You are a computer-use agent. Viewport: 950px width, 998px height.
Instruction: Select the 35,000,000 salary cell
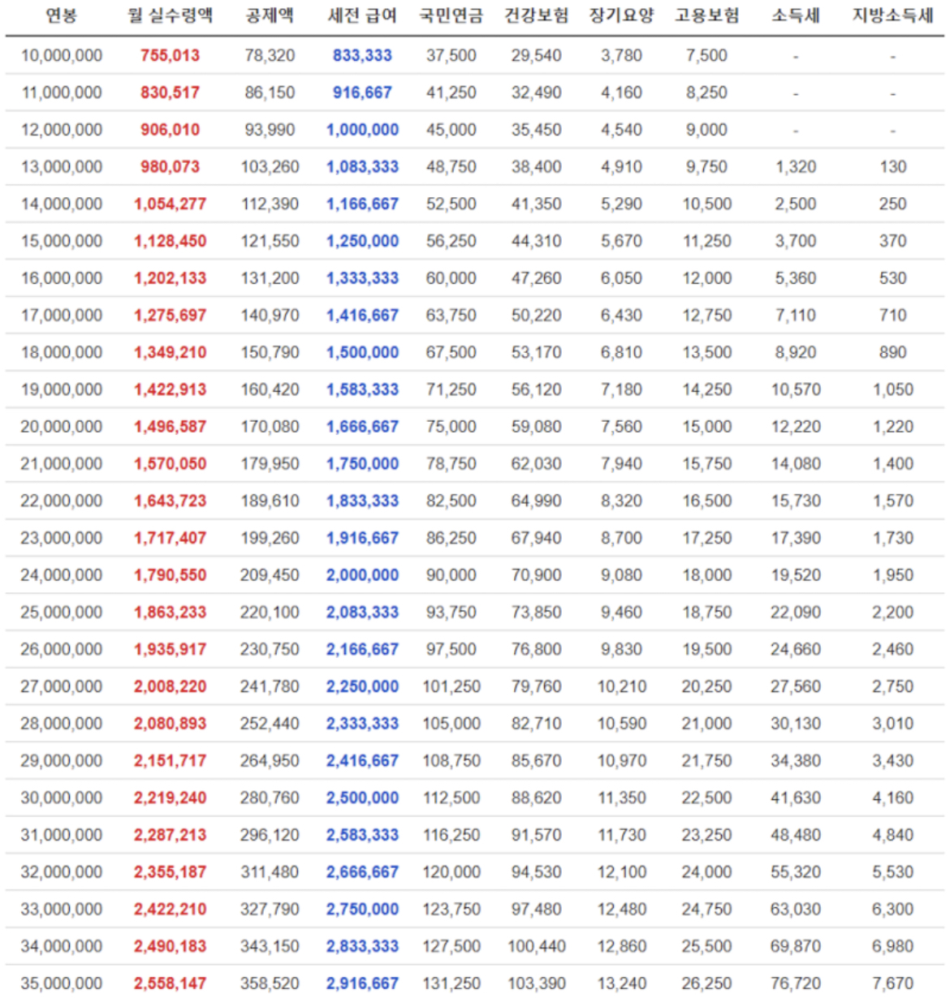point(62,984)
